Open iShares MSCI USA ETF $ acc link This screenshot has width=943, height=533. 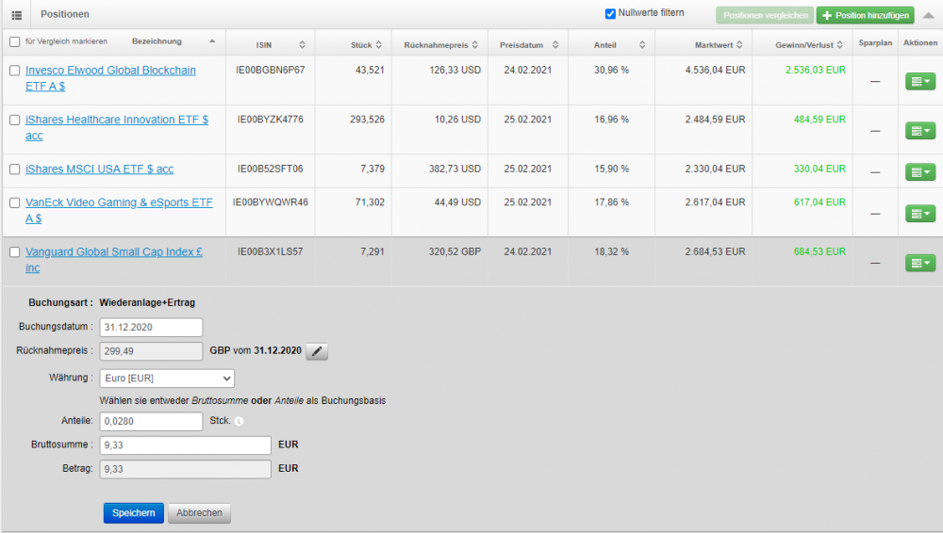(99, 169)
